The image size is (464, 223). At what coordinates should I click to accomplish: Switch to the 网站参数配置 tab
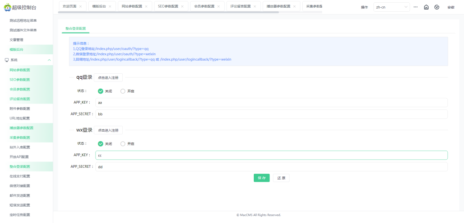[132, 6]
